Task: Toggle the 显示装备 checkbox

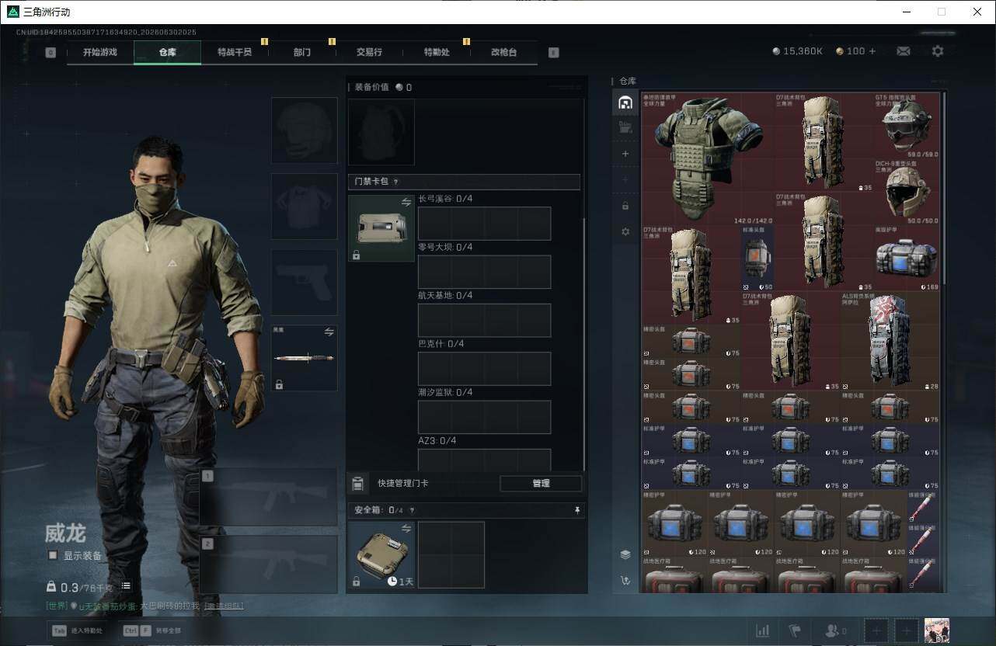Action: [x=53, y=555]
